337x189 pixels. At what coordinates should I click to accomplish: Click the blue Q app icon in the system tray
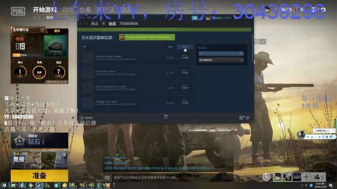coord(311,185)
